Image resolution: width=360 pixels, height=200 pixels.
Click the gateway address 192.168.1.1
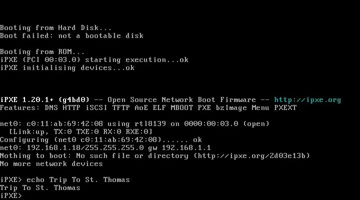pos(186,147)
